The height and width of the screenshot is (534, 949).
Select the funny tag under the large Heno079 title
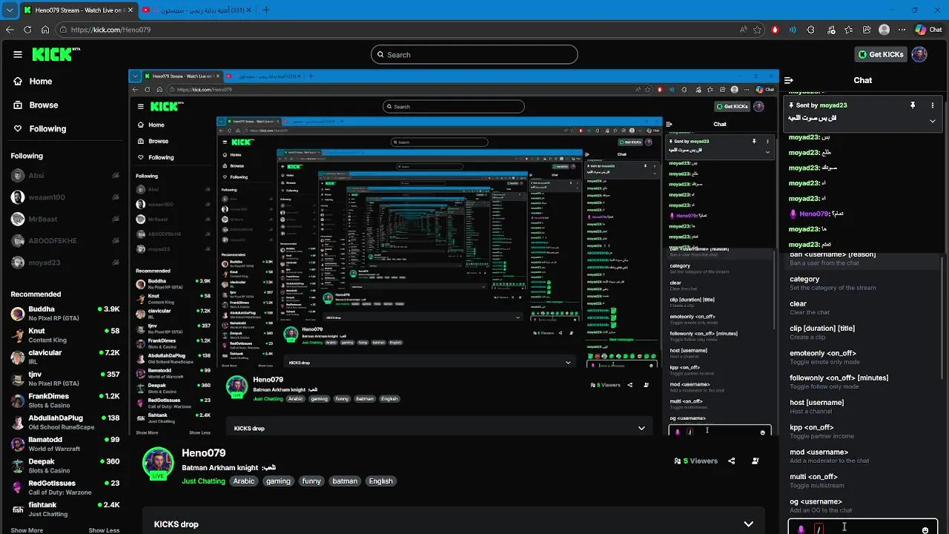311,481
